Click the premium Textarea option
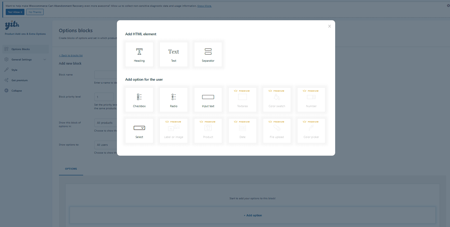 (242, 100)
